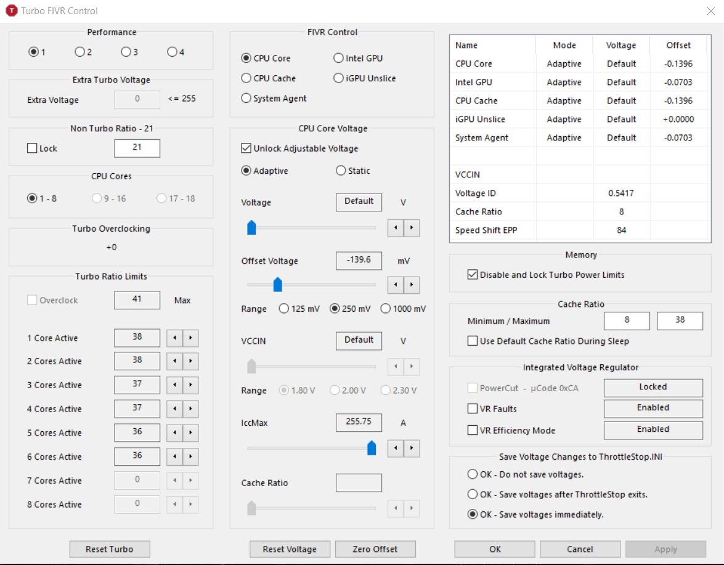Viewport: 724px width, 565px height.
Task: Disable the Lock Turbo Power Limits checkbox
Action: point(473,275)
